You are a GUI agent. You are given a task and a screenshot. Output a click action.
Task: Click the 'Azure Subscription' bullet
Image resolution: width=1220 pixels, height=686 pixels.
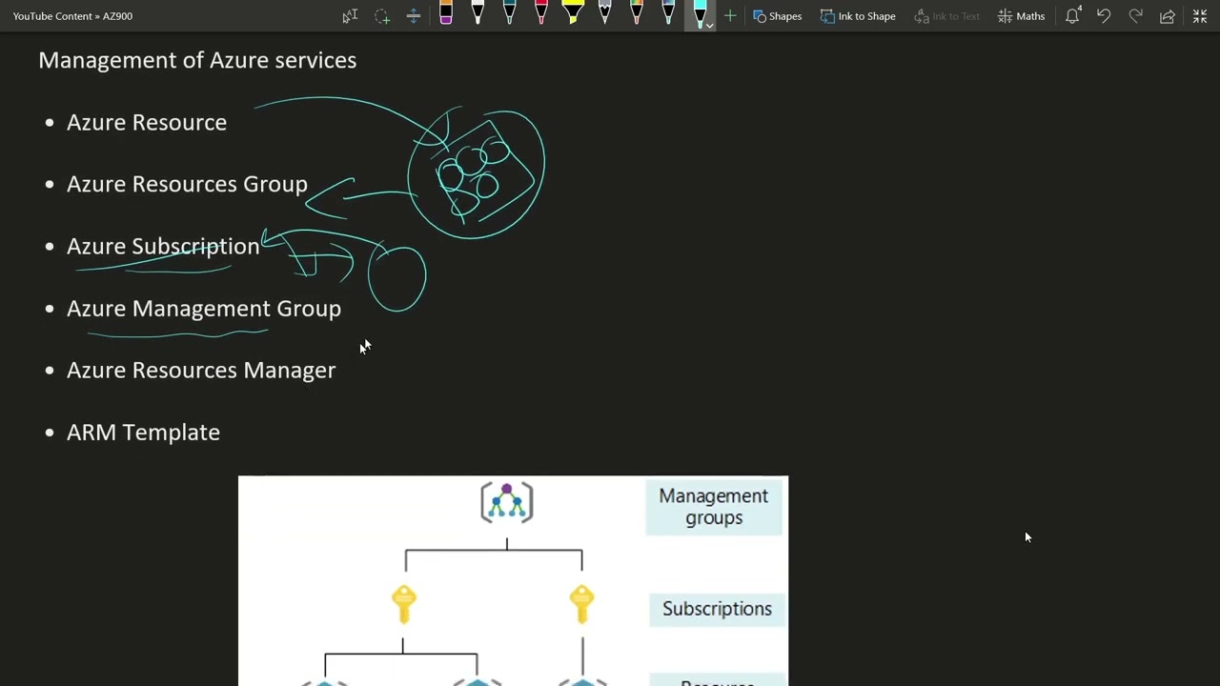click(163, 247)
